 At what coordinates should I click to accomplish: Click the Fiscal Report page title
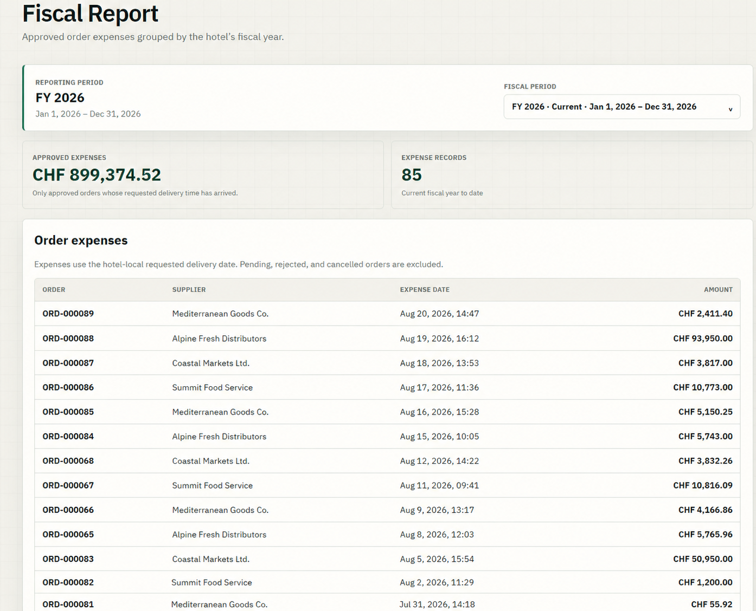pos(90,14)
